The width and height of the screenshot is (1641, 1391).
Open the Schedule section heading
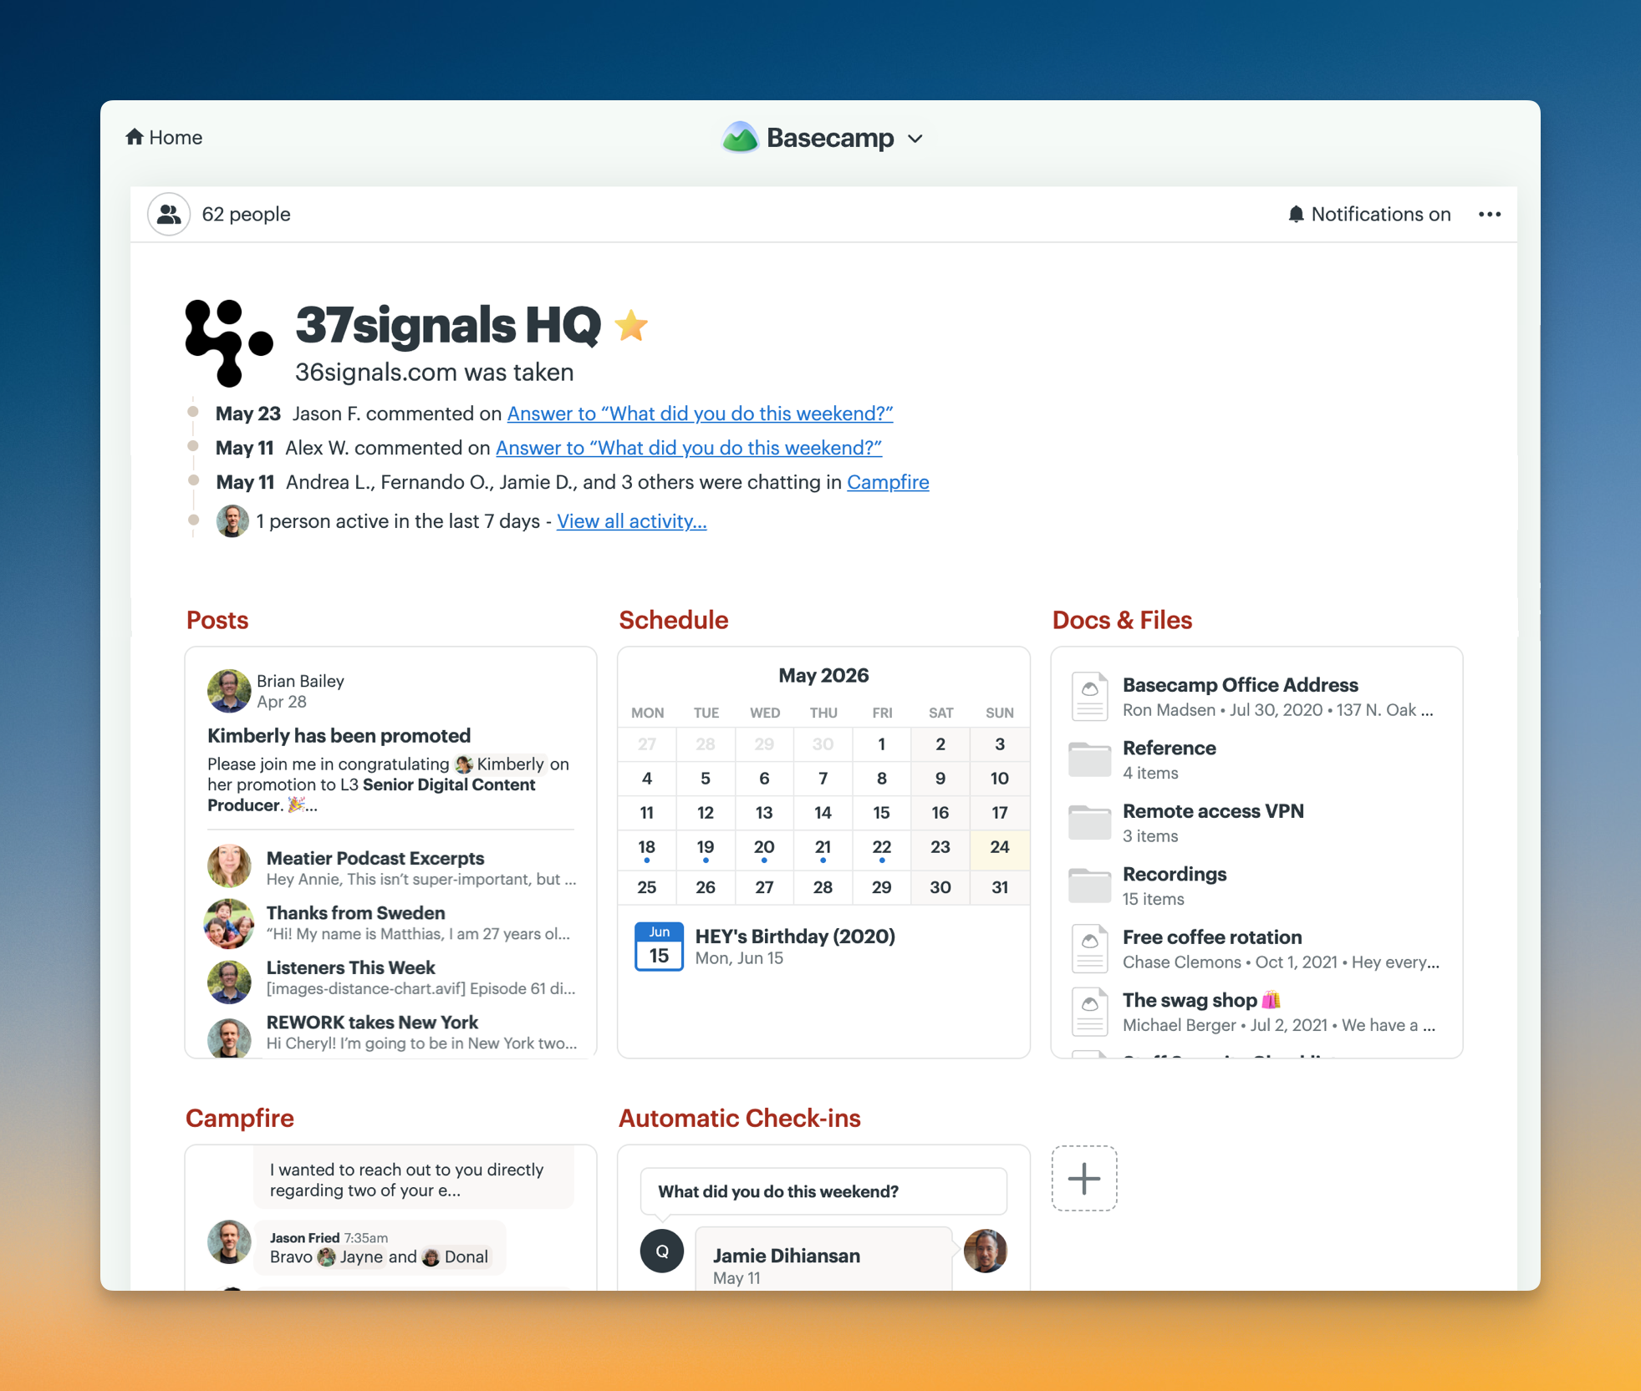click(673, 620)
